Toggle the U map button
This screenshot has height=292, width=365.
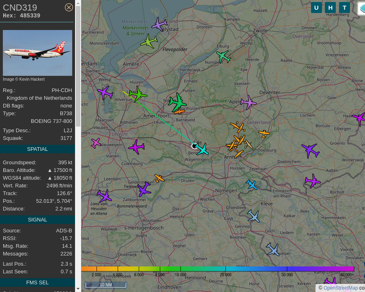[x=316, y=8]
